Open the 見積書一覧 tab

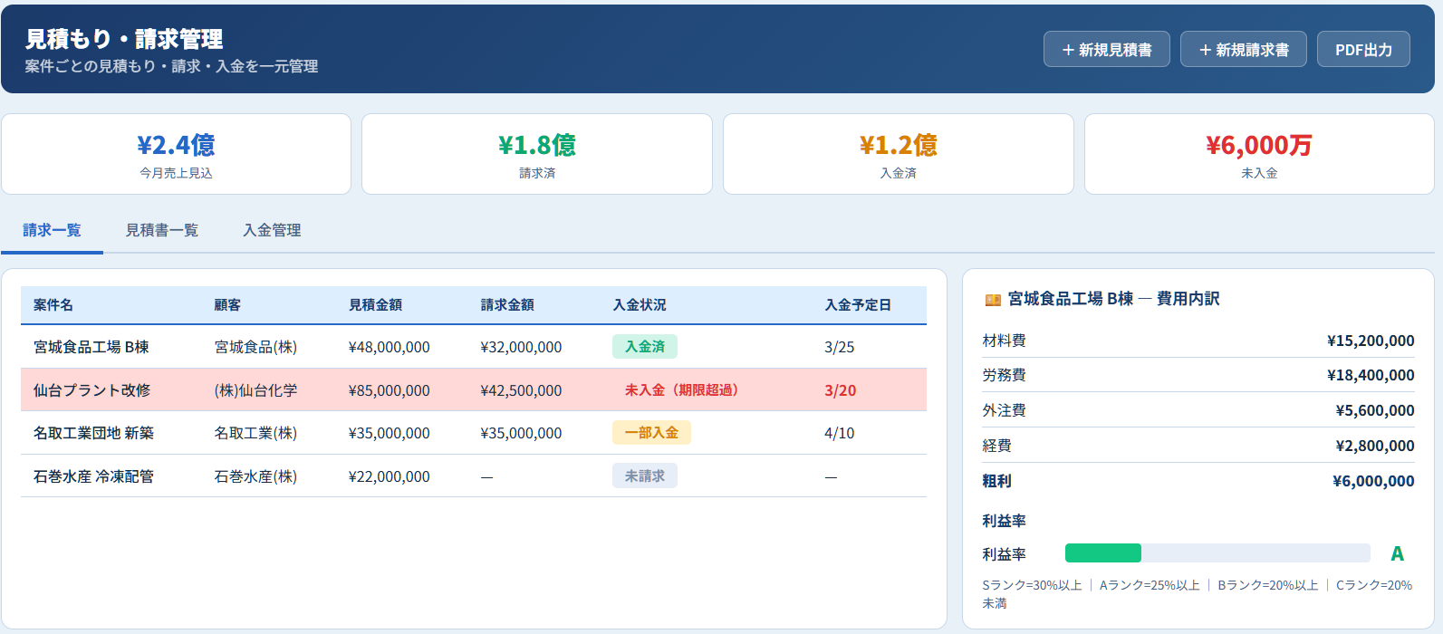pos(161,231)
